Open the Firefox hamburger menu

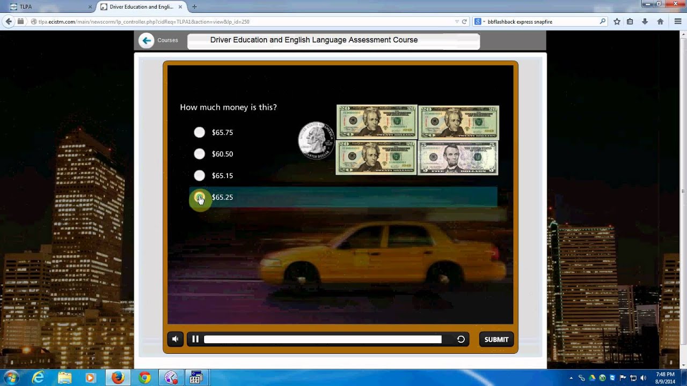[x=678, y=21]
